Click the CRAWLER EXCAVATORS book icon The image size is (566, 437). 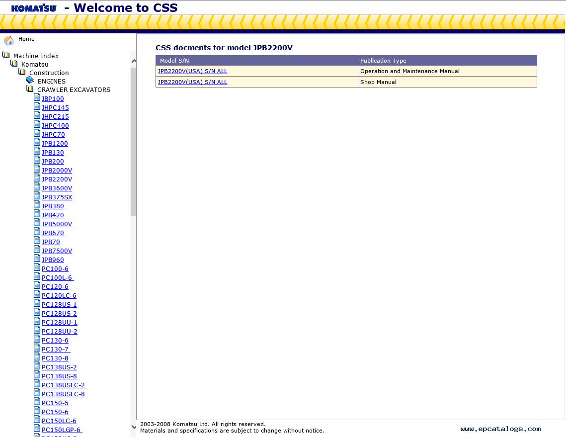(x=30, y=89)
